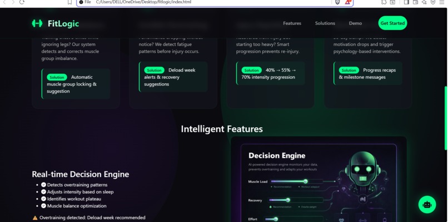Image resolution: width=448 pixels, height=222 pixels.
Task: Click checkmark icon beside Identifies workout plateau
Action: [43, 199]
